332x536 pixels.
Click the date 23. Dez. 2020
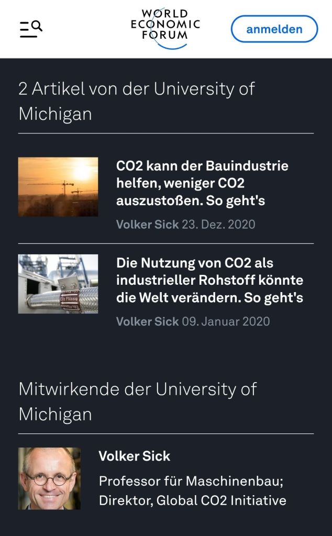(218, 225)
